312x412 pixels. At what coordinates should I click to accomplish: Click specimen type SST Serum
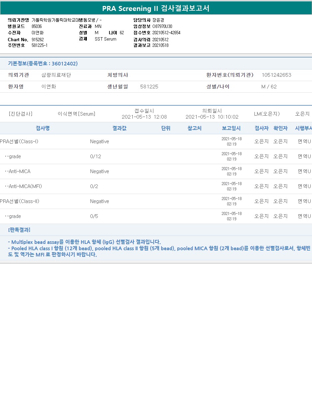[105, 39]
